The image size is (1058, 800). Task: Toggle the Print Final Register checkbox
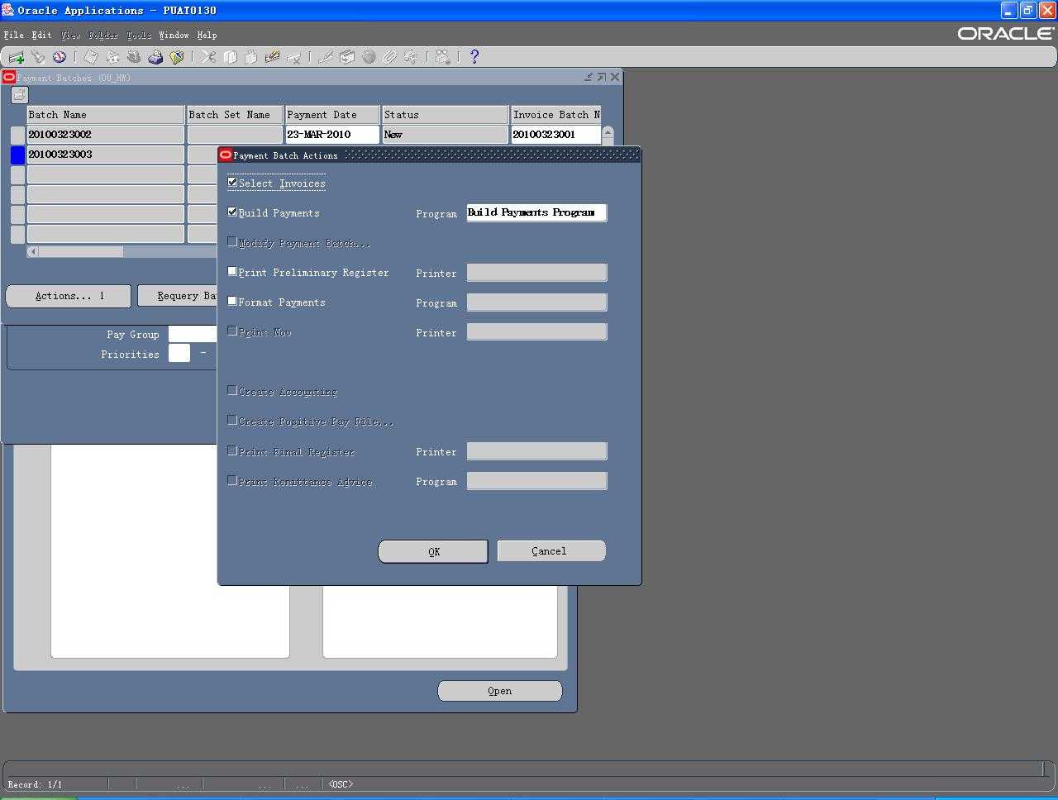coord(232,450)
